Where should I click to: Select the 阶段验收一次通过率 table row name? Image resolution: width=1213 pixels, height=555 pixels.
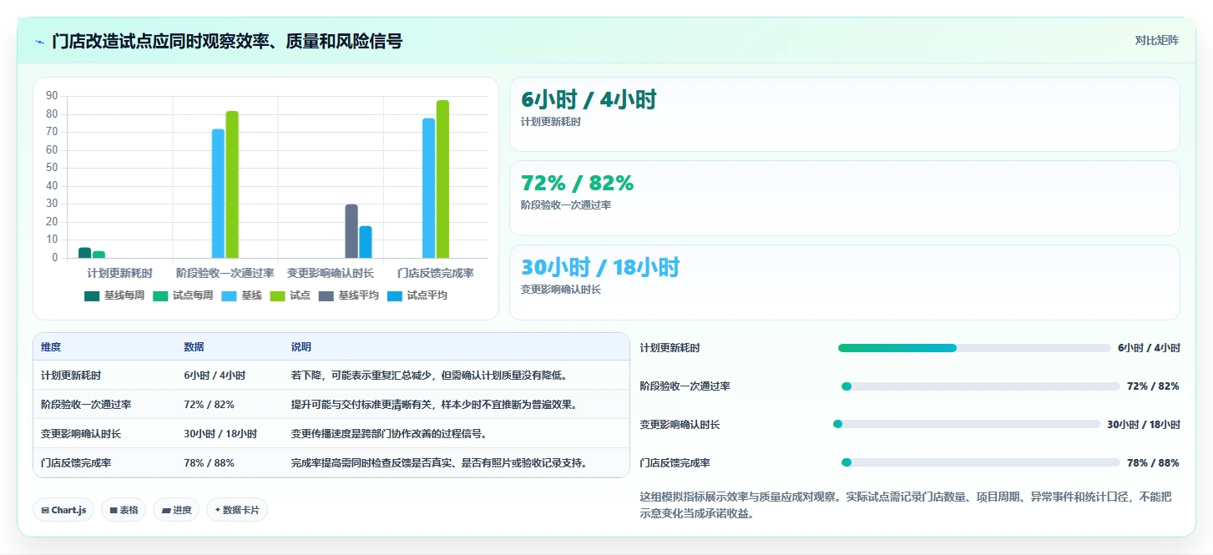[86, 405]
